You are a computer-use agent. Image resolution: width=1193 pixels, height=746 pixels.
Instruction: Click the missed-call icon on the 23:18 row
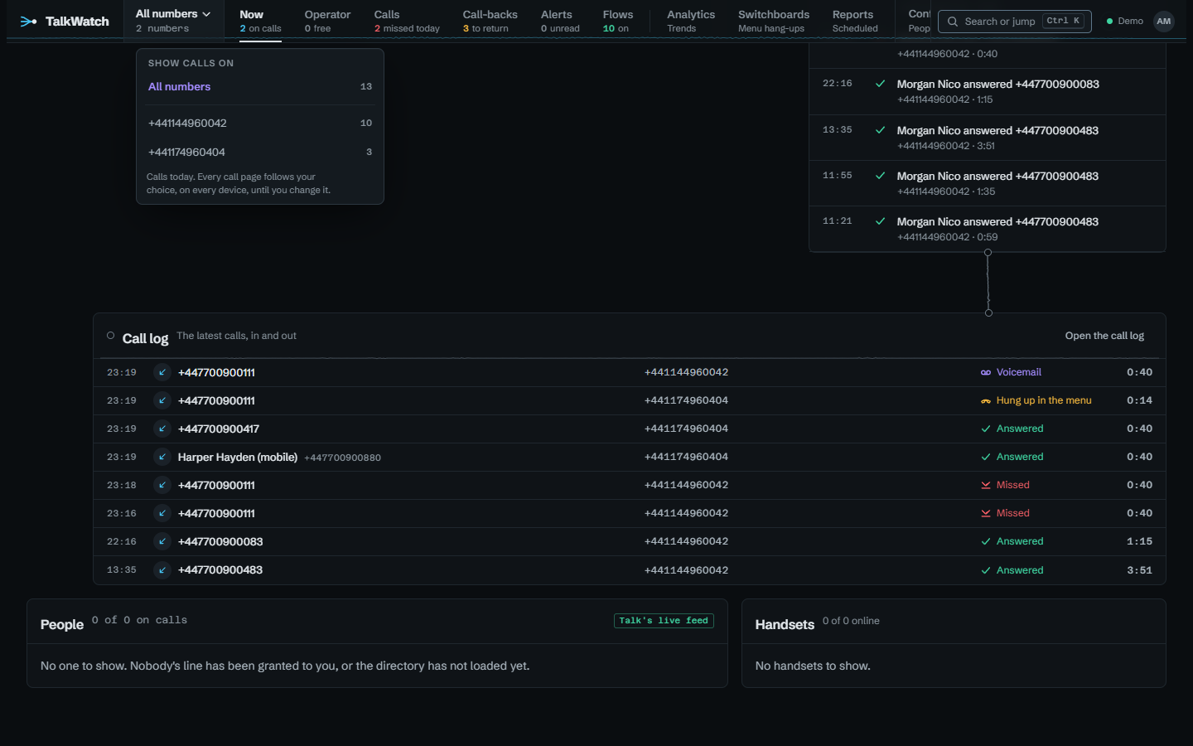[x=986, y=486]
